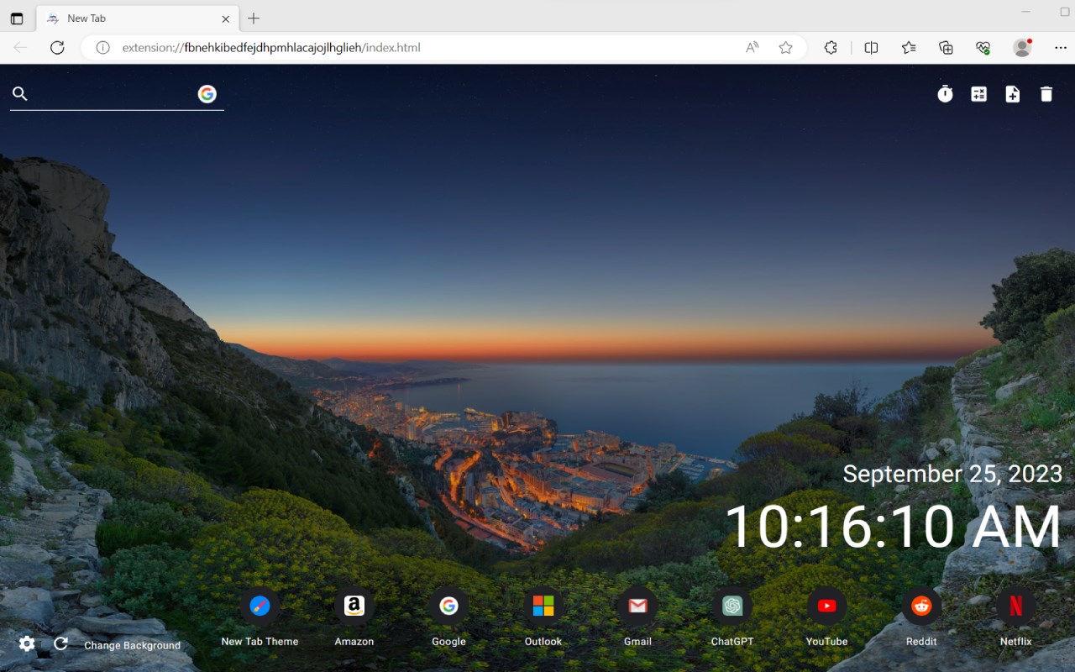Open the browser Favorites list
1075x672 pixels.
(909, 48)
